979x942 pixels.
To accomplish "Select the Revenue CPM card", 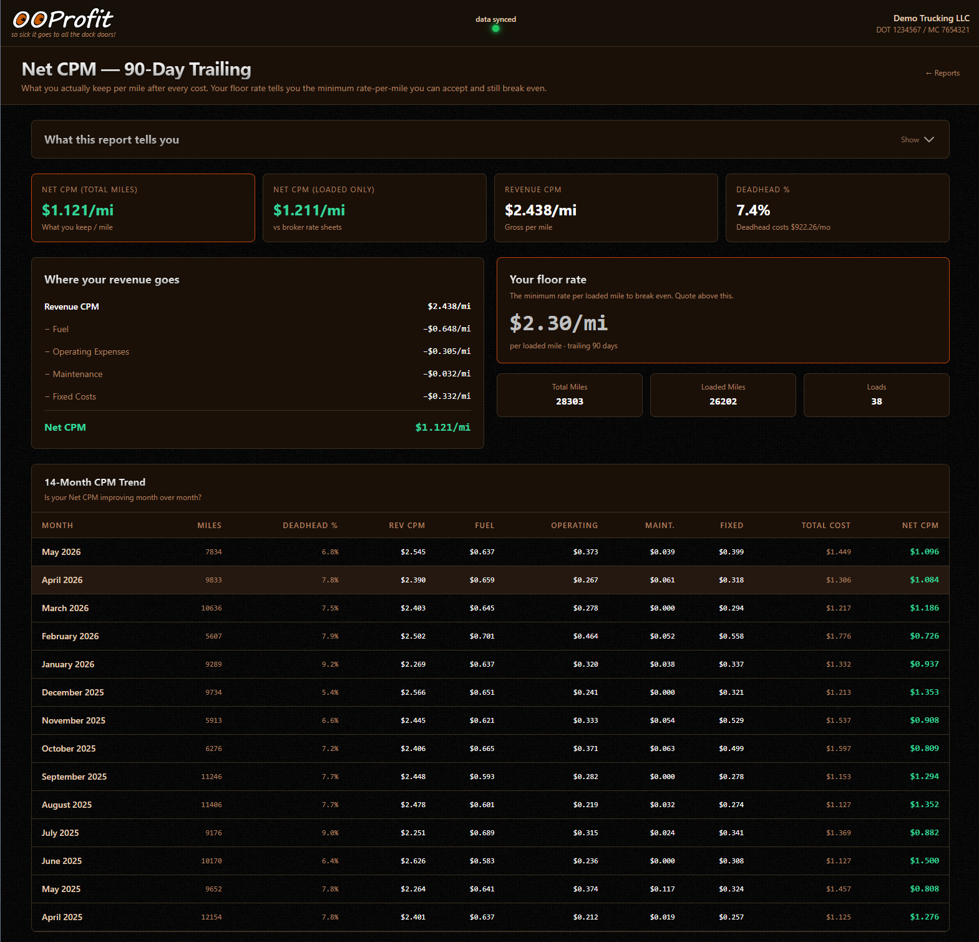I will pos(606,208).
